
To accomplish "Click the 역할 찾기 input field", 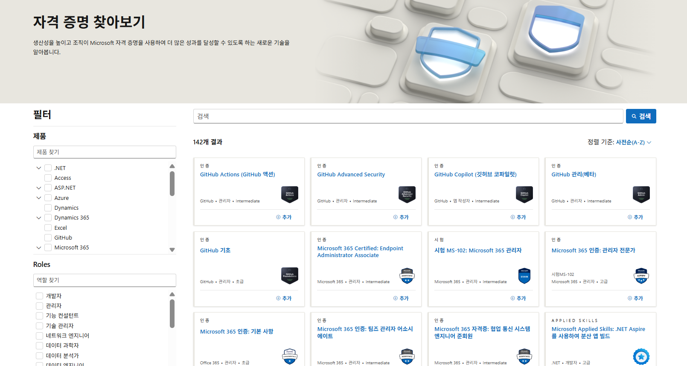I will (105, 280).
